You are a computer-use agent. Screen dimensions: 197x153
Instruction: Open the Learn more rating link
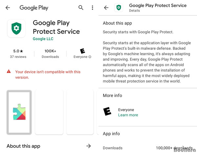click(128, 115)
